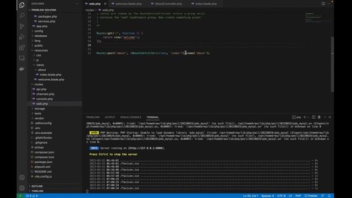The height and width of the screenshot is (198, 352).
Task: Select the TERMINAL panel tab
Action: tap(153, 117)
